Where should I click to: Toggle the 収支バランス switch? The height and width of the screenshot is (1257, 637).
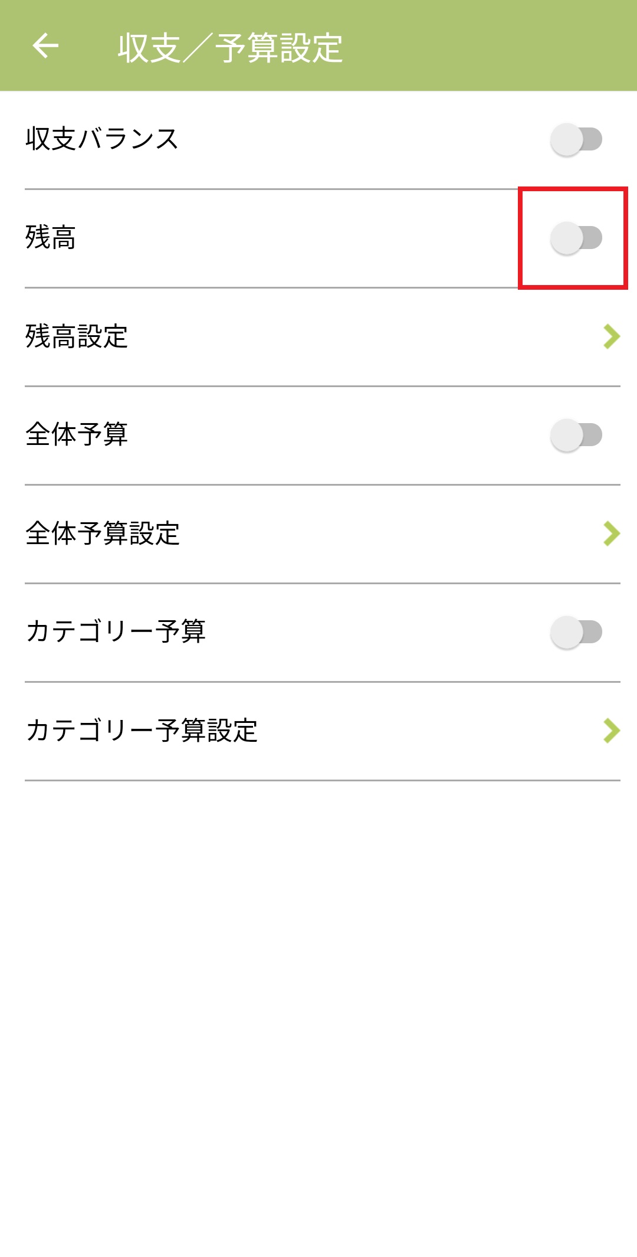click(x=576, y=139)
